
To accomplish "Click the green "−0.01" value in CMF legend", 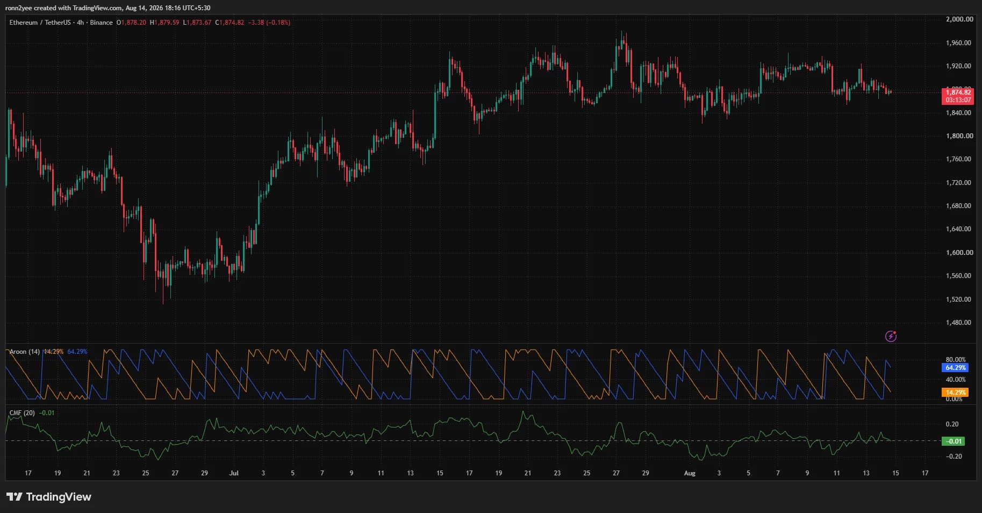I will (47, 413).
